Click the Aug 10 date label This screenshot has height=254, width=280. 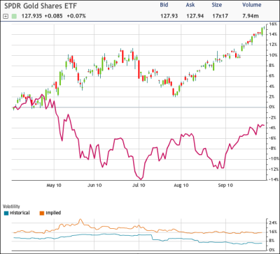(x=181, y=186)
